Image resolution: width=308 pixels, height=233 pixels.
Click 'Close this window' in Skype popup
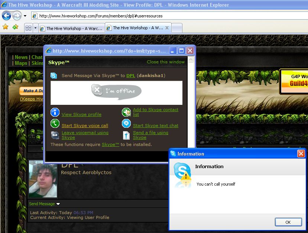pyautogui.click(x=166, y=62)
